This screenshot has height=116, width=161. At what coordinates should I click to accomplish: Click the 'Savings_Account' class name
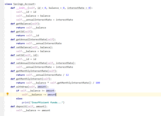pos(24,4)
